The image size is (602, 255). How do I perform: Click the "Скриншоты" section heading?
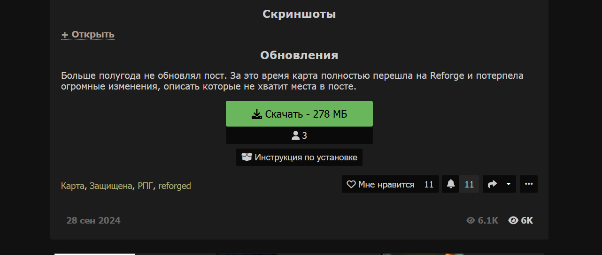click(299, 14)
